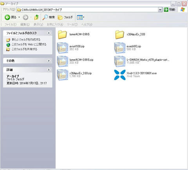This screenshot has width=188, height=170.
Task: Click the 移動 go button
Action: coord(170,9)
